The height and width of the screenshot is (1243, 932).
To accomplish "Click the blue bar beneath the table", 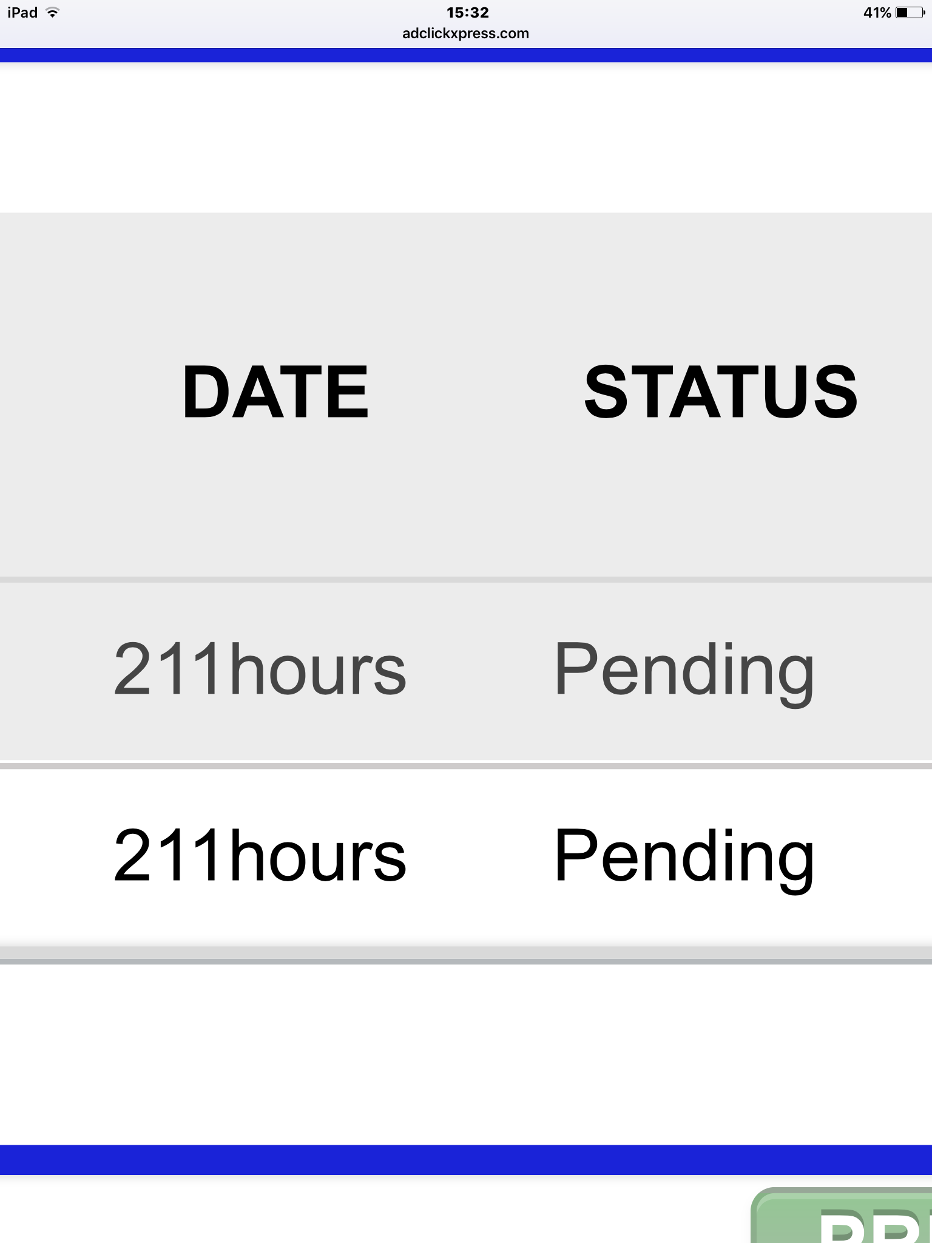I will [x=465, y=1159].
